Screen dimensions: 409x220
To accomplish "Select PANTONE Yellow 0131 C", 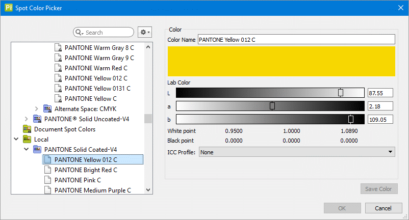I will [x=97, y=88].
